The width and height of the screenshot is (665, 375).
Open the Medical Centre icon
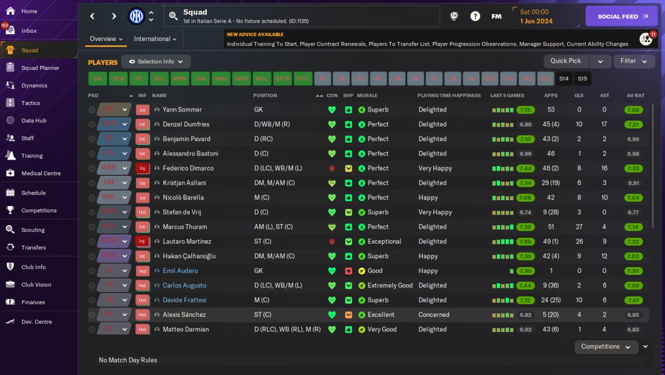click(x=10, y=173)
